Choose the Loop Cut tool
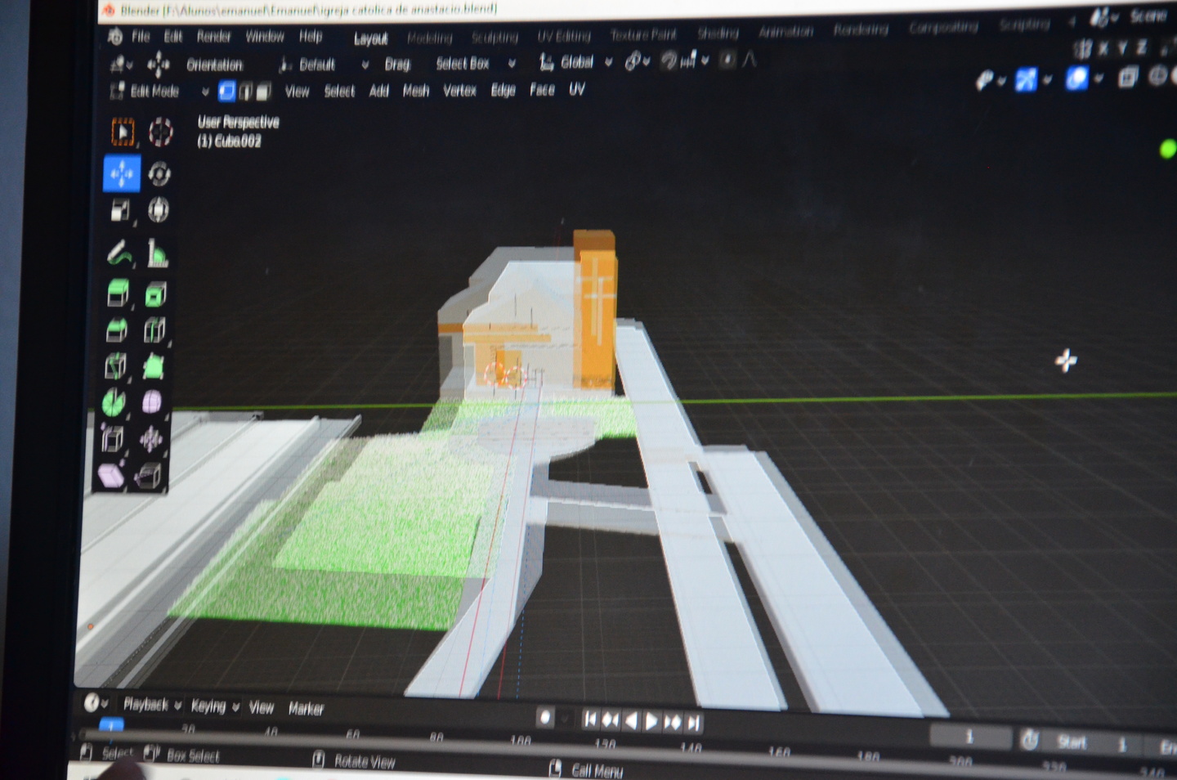This screenshot has width=1177, height=780. click(x=154, y=330)
